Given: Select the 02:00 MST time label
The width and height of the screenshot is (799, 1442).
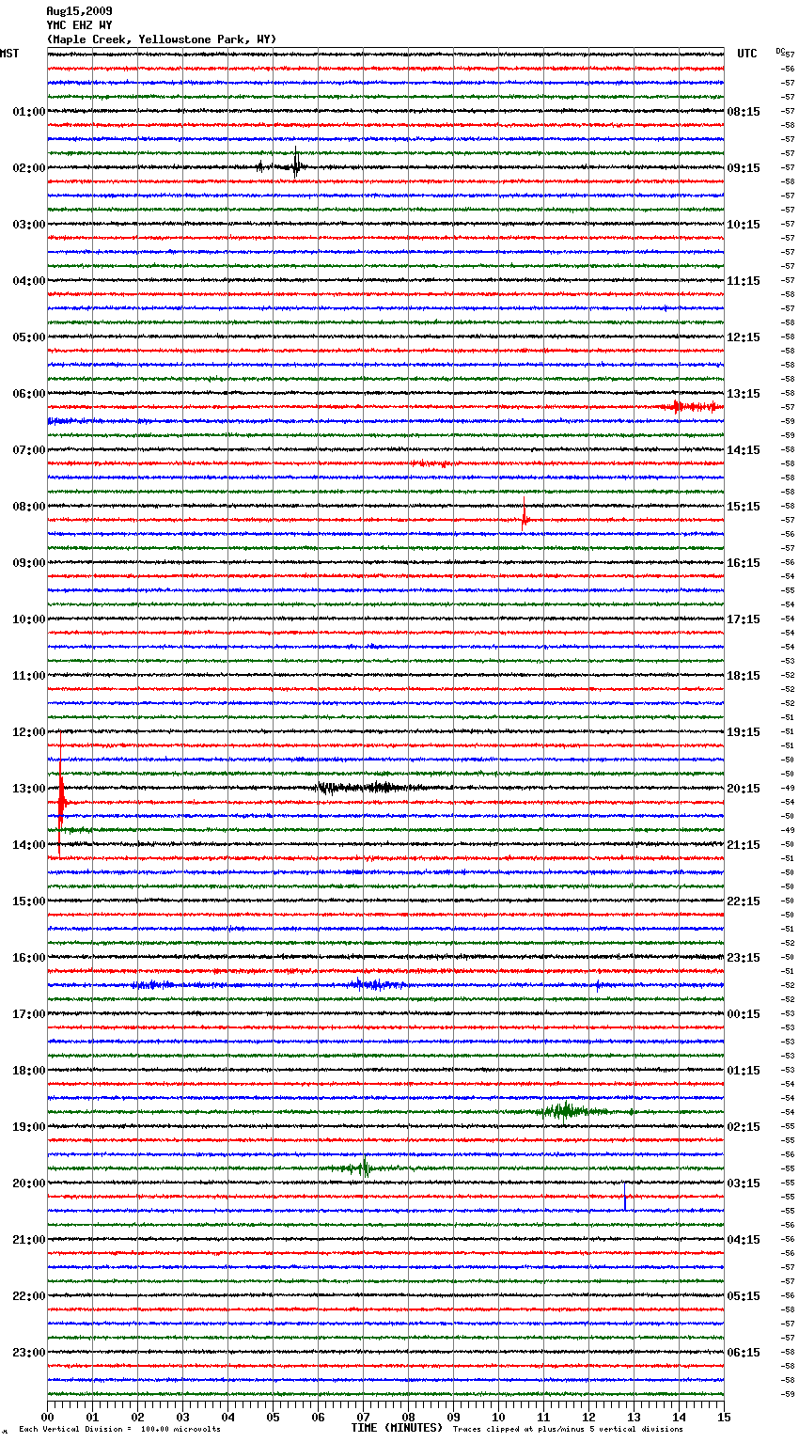Looking at the screenshot, I should click(29, 168).
